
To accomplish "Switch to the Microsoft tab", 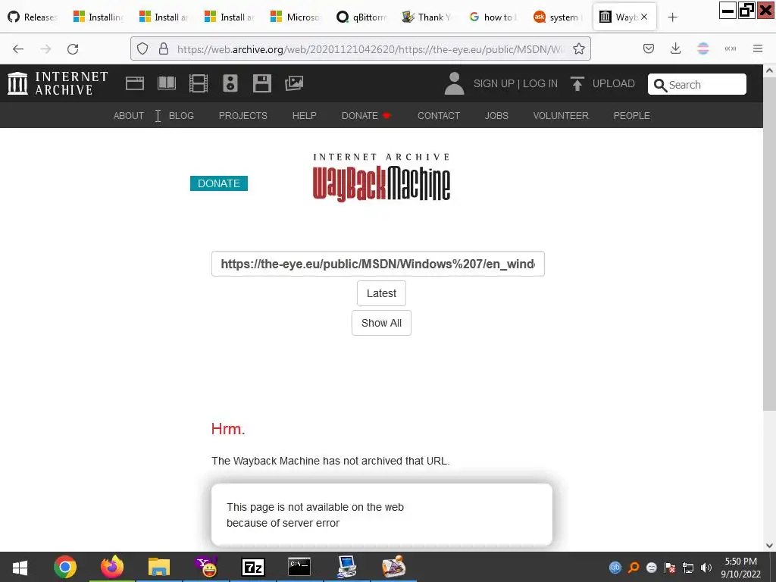I will [297, 17].
